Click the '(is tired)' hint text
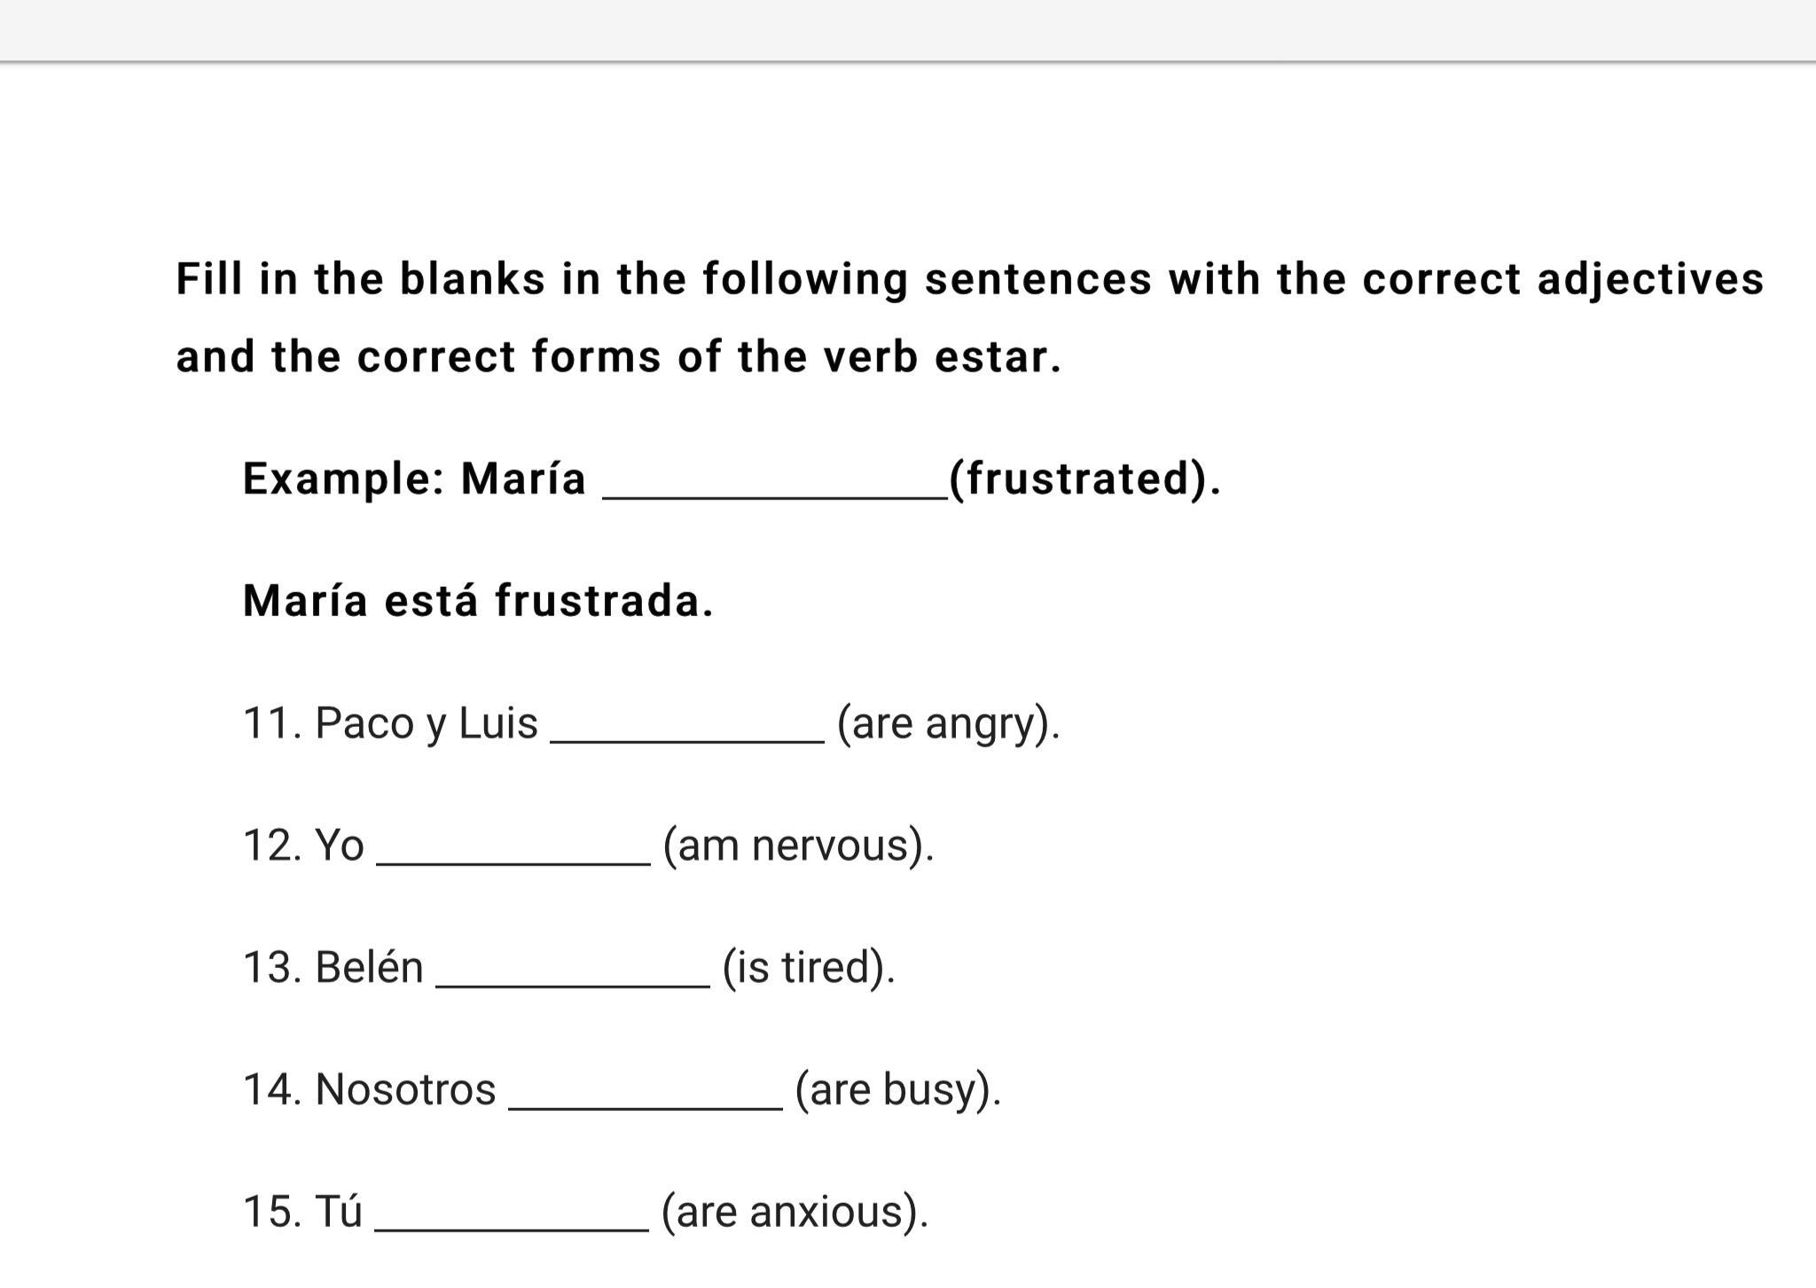1816x1288 pixels. [x=809, y=966]
